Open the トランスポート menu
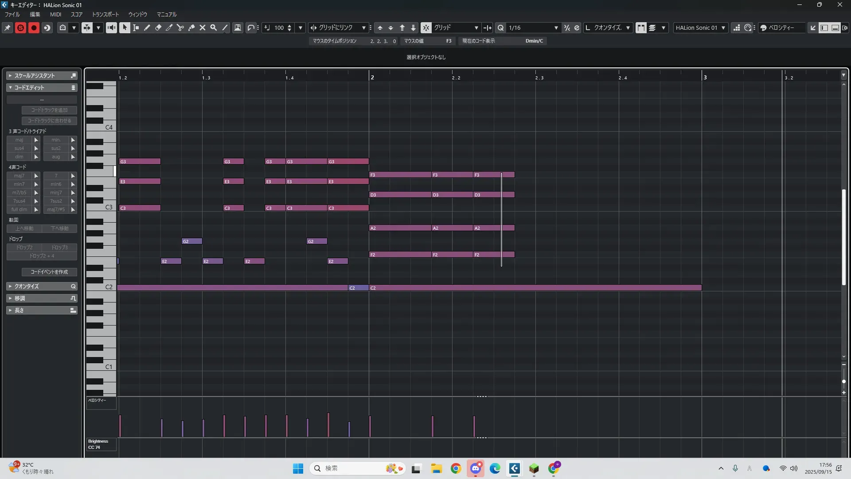Screen dimensions: 851x479 click(x=105, y=14)
